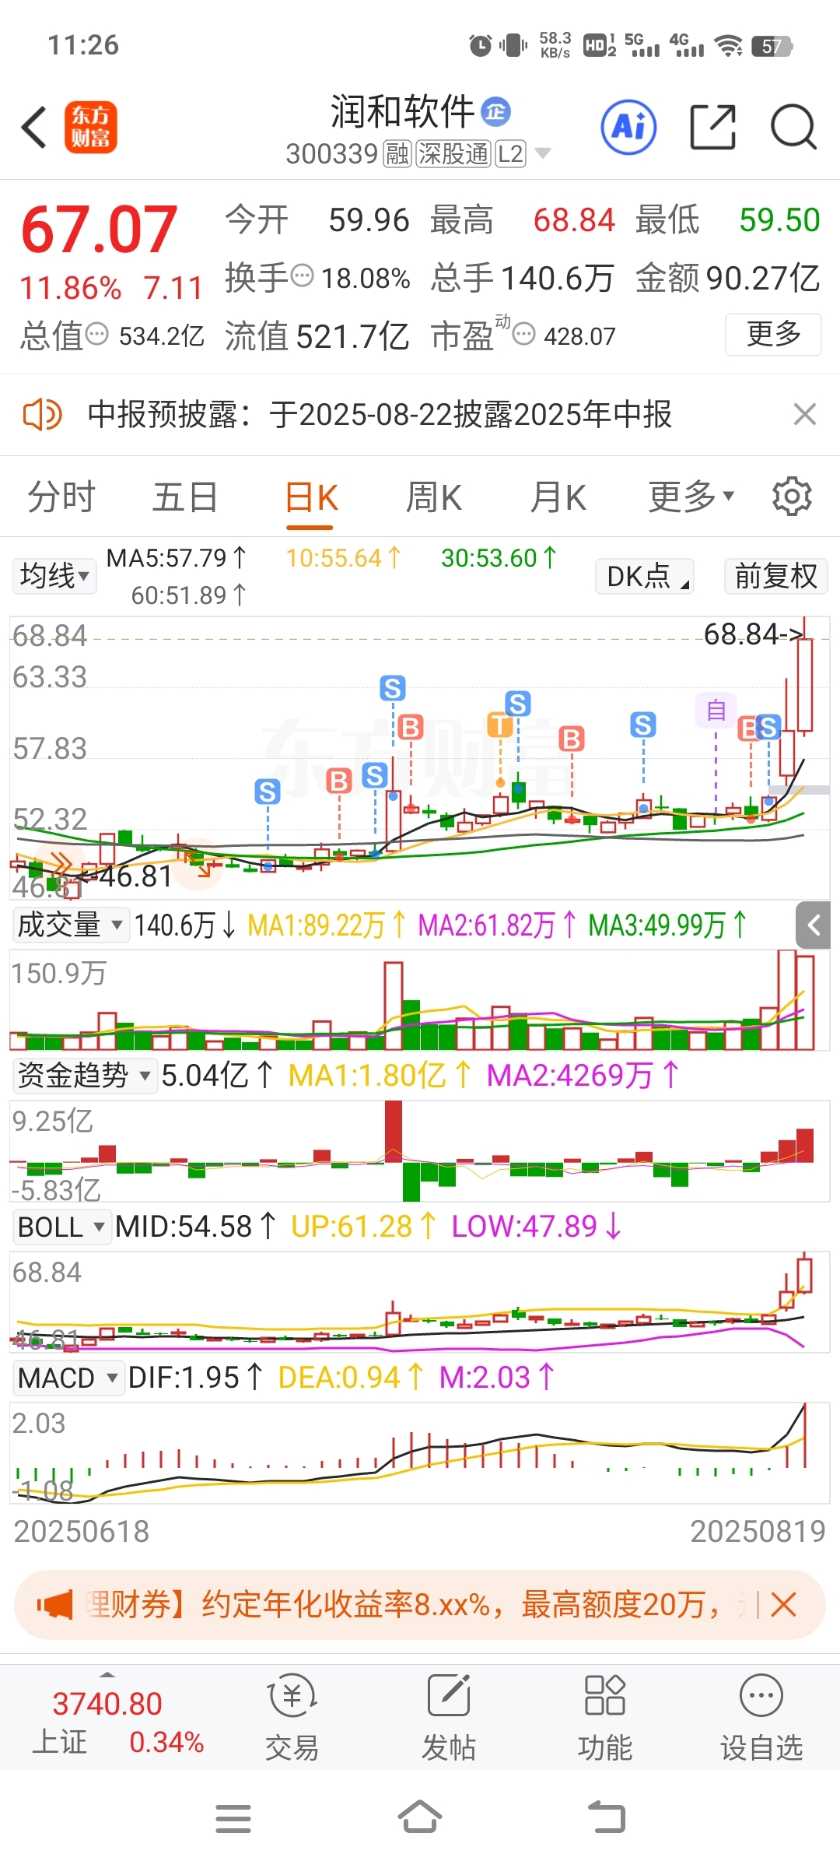Tap the Android back navigation button
This screenshot has width=840, height=1868.
click(x=607, y=1818)
